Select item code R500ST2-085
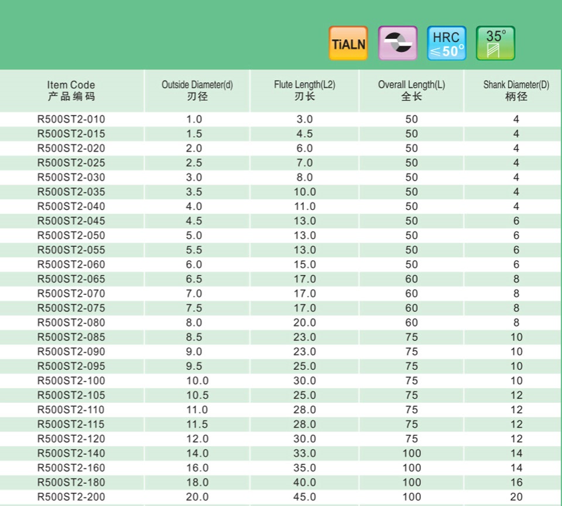 pos(71,337)
